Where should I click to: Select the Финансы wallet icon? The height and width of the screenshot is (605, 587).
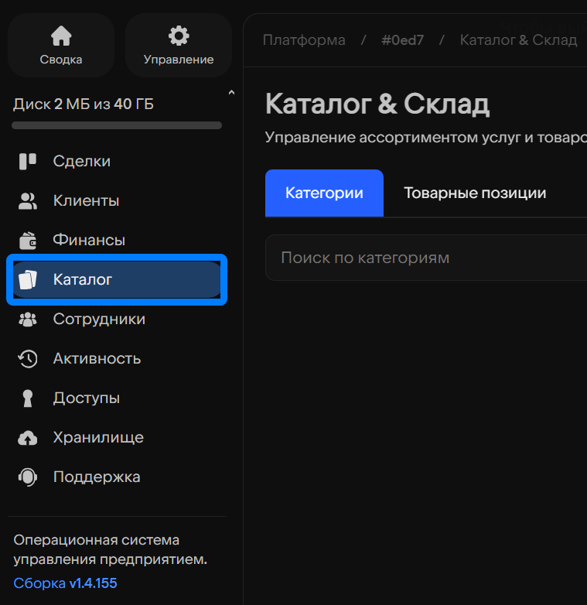tap(28, 240)
